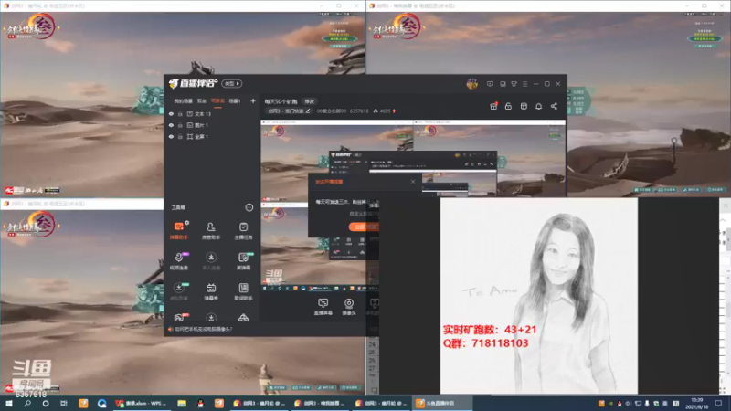This screenshot has width=731, height=411.
Task: Open the phone-as-webcam help link
Action: pos(203,329)
